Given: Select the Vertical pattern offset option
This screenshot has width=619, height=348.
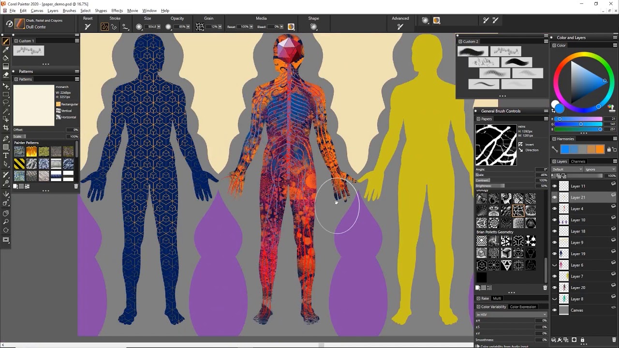Looking at the screenshot, I should 64,111.
